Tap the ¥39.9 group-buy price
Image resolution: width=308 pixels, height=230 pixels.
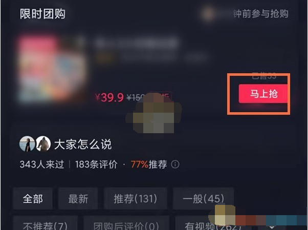point(109,97)
